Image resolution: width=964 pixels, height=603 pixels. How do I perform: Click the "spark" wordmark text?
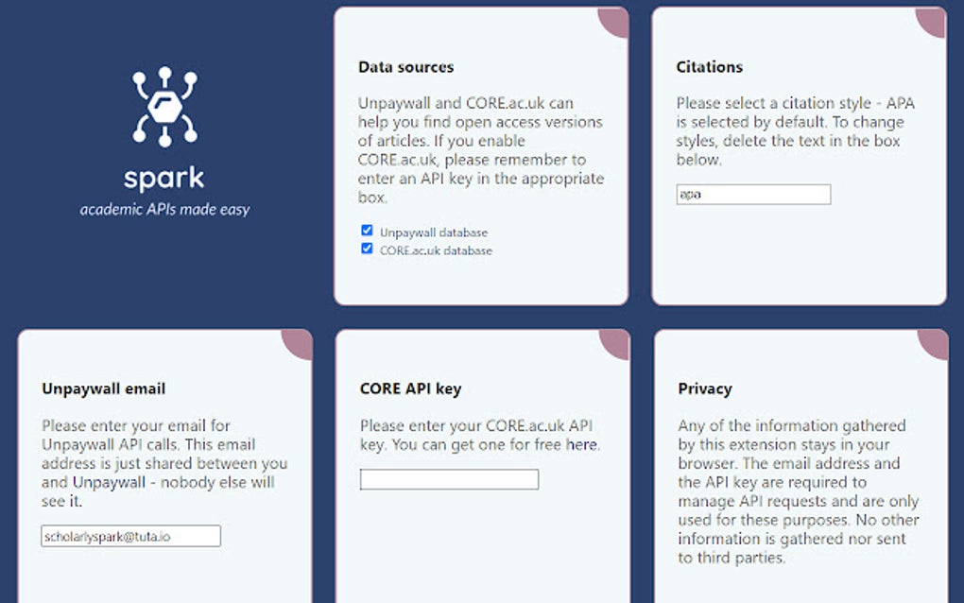click(164, 178)
